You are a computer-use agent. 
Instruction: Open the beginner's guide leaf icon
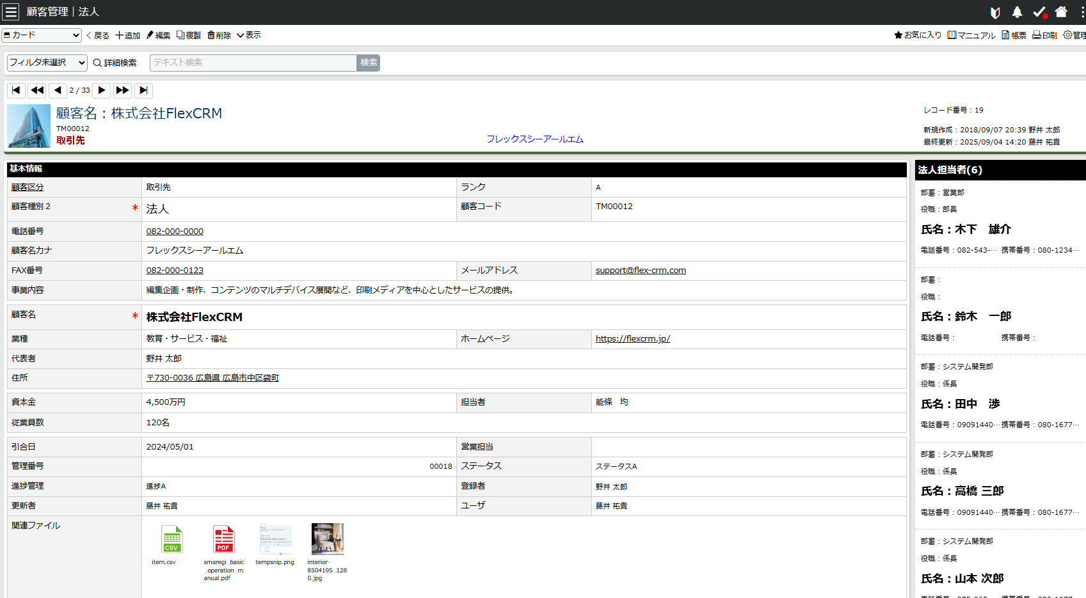tap(994, 12)
